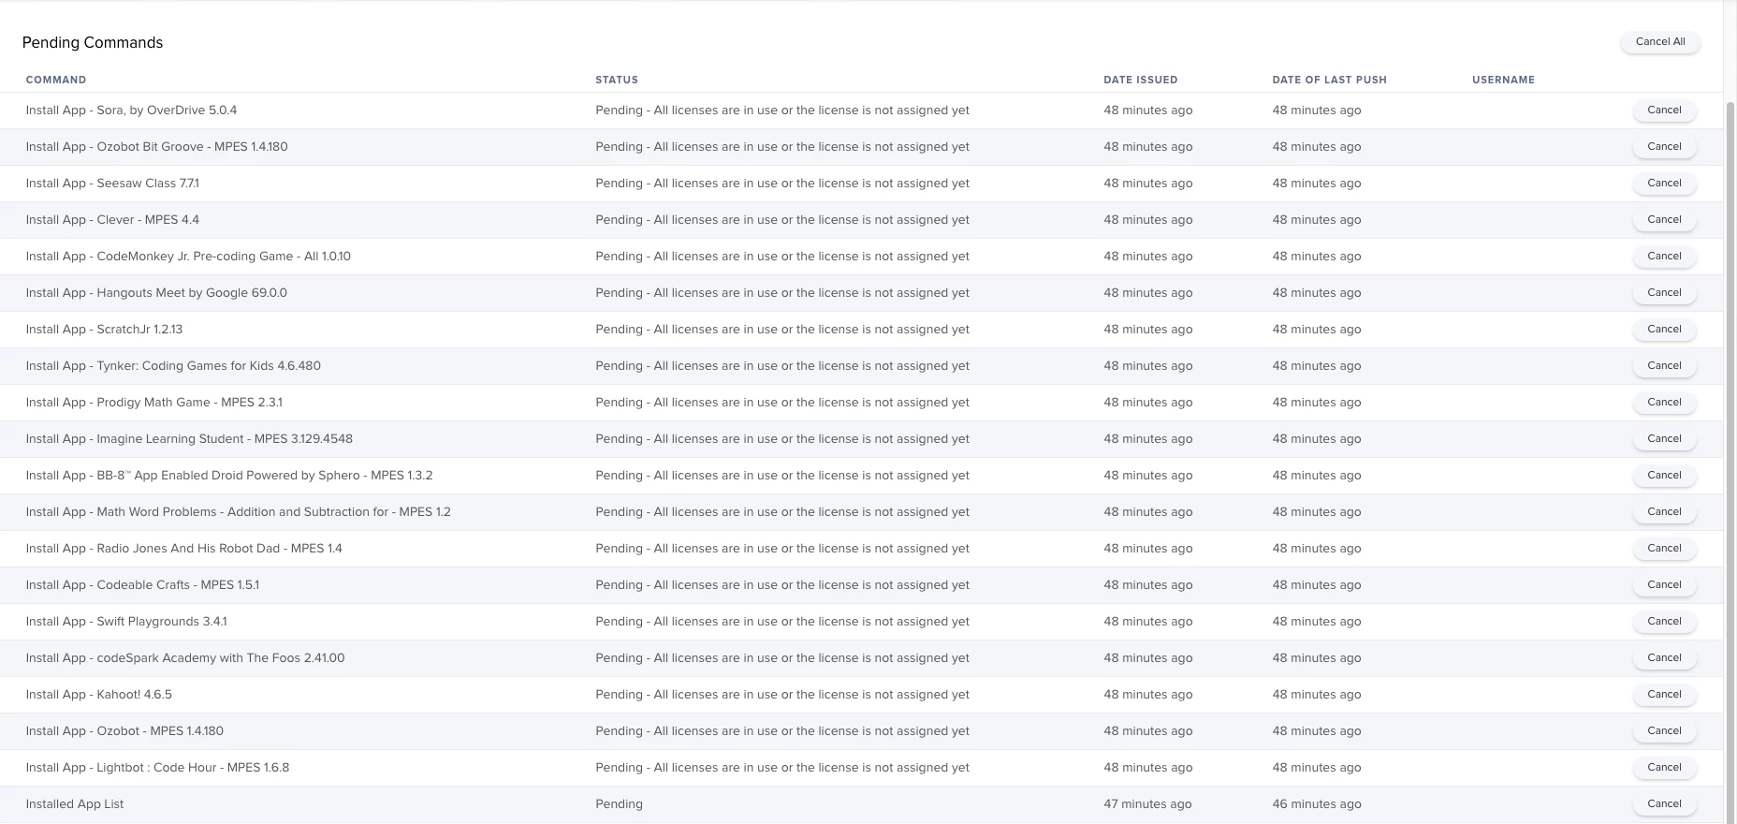This screenshot has width=1737, height=824.
Task: Select 'Install App - Ozobot Bit Groove - MPES 1.4.180'
Action: (x=156, y=147)
